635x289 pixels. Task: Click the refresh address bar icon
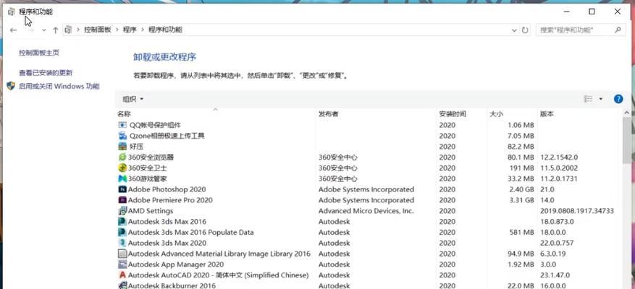[525, 30]
